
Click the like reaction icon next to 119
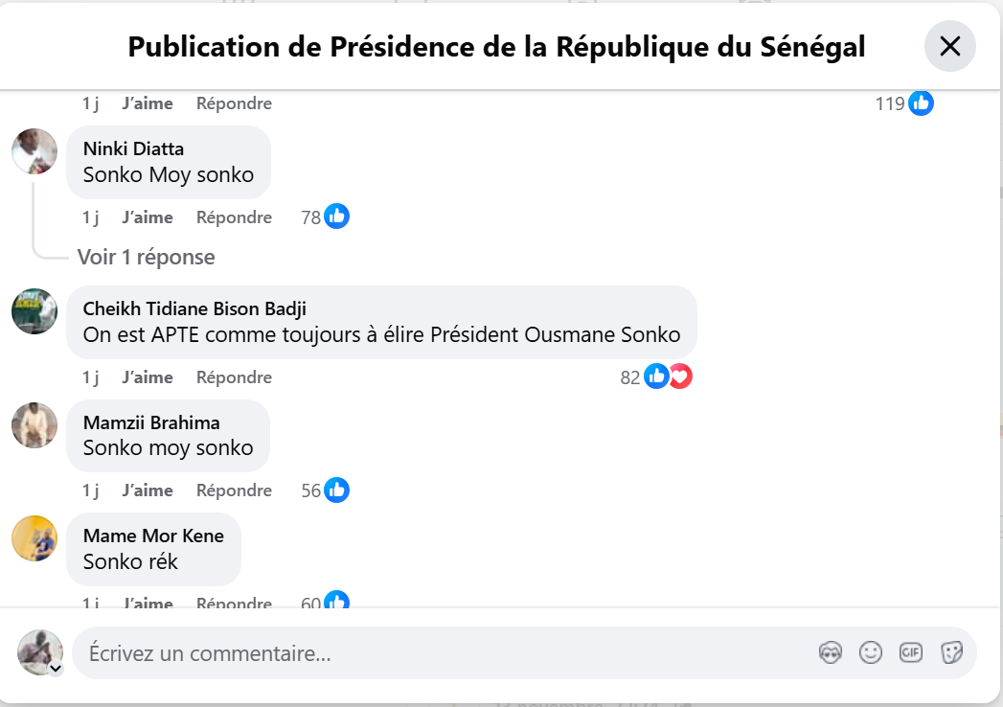(921, 103)
